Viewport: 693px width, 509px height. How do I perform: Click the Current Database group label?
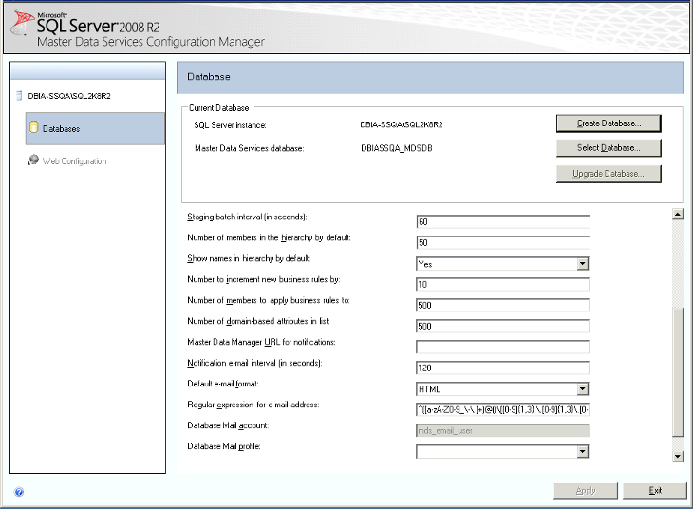pos(218,108)
